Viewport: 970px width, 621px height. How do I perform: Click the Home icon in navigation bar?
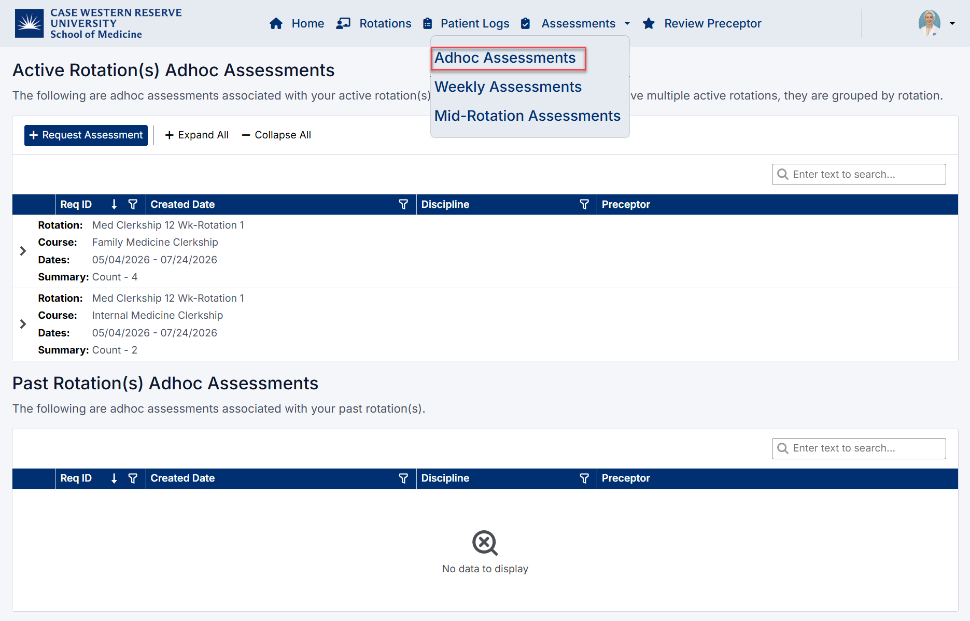[276, 23]
